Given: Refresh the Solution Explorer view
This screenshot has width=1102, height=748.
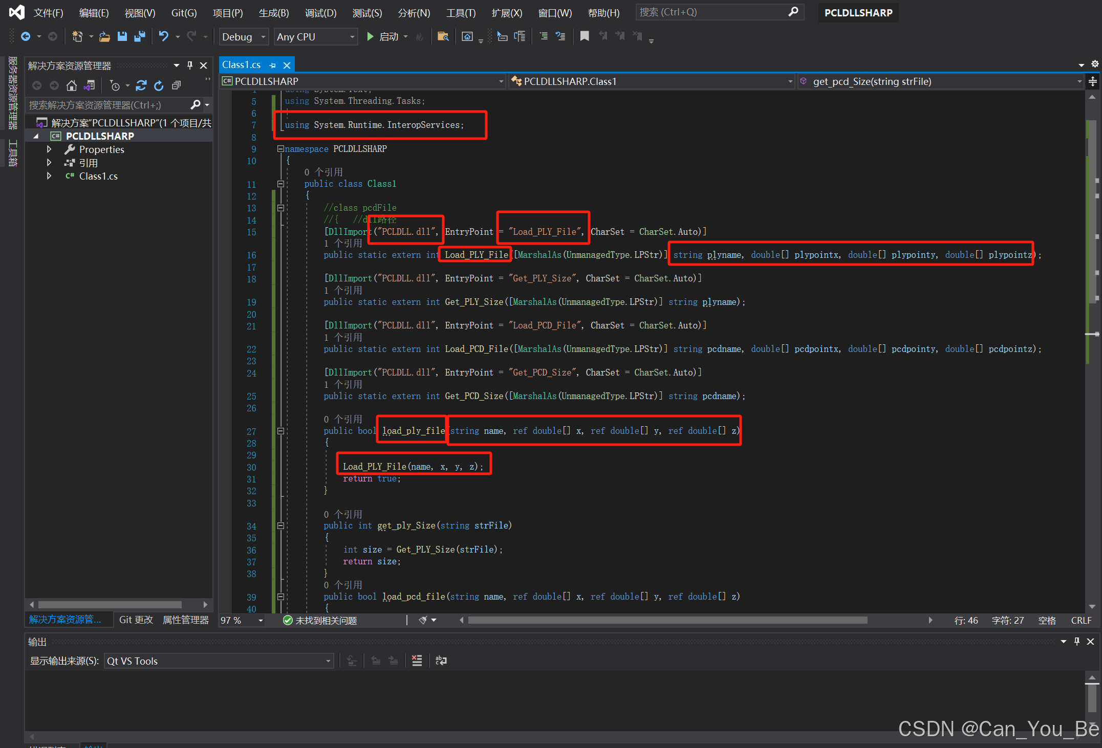Looking at the screenshot, I should (159, 85).
